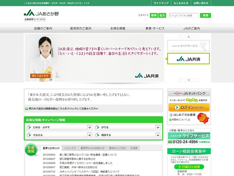Image resolution: width=234 pixels, height=176 pixels.
Task: Open the 窓口業務、ATM一時休止のお知らせ notice
Action: tap(78, 167)
